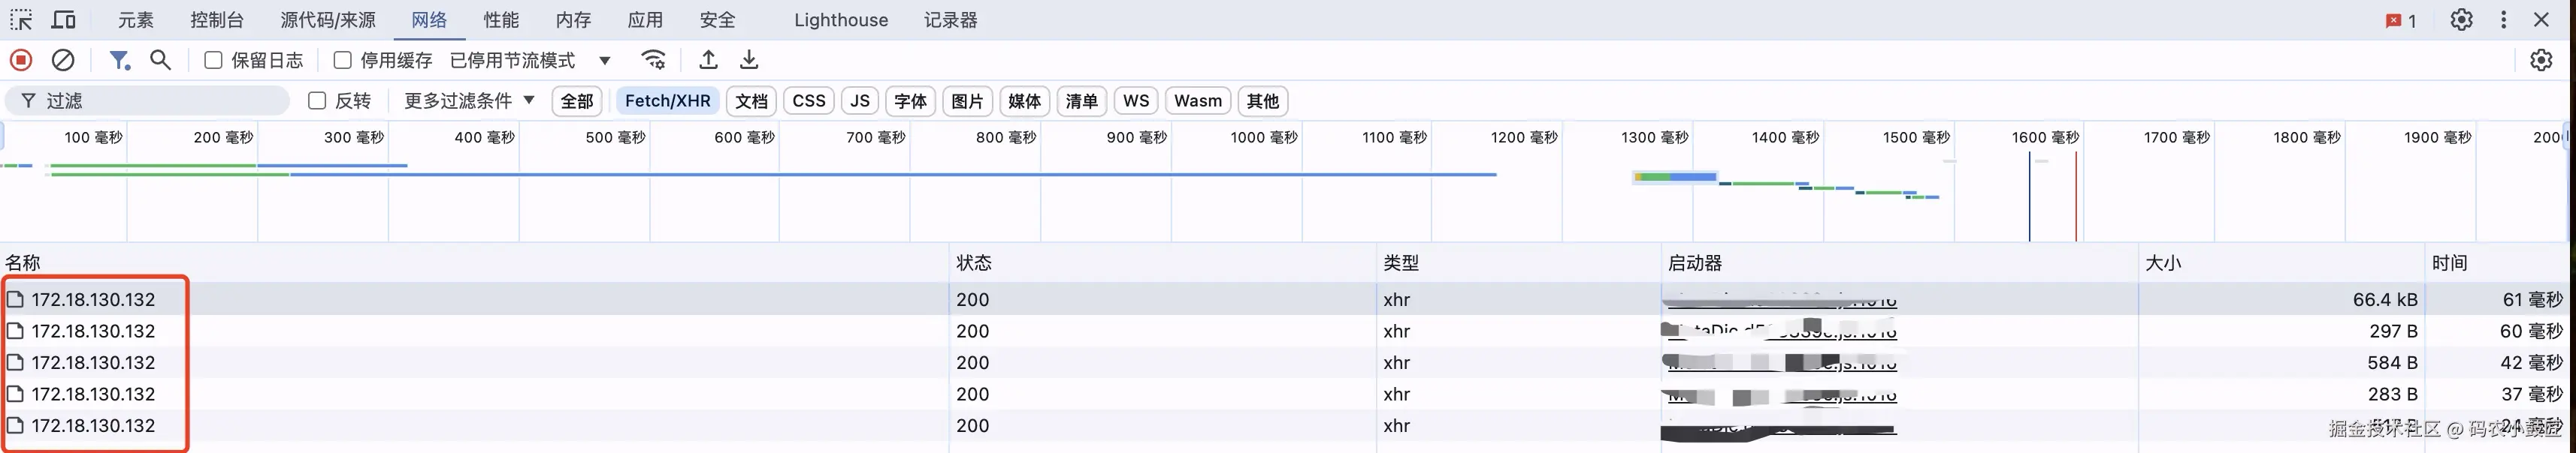The height and width of the screenshot is (453, 2576).
Task: Filter requests by JS
Action: point(860,100)
